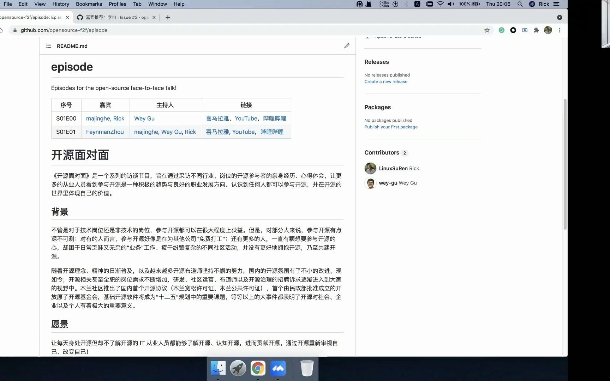Screen dimensions: 610x381
Task: Open the Help menu
Action: point(179,4)
